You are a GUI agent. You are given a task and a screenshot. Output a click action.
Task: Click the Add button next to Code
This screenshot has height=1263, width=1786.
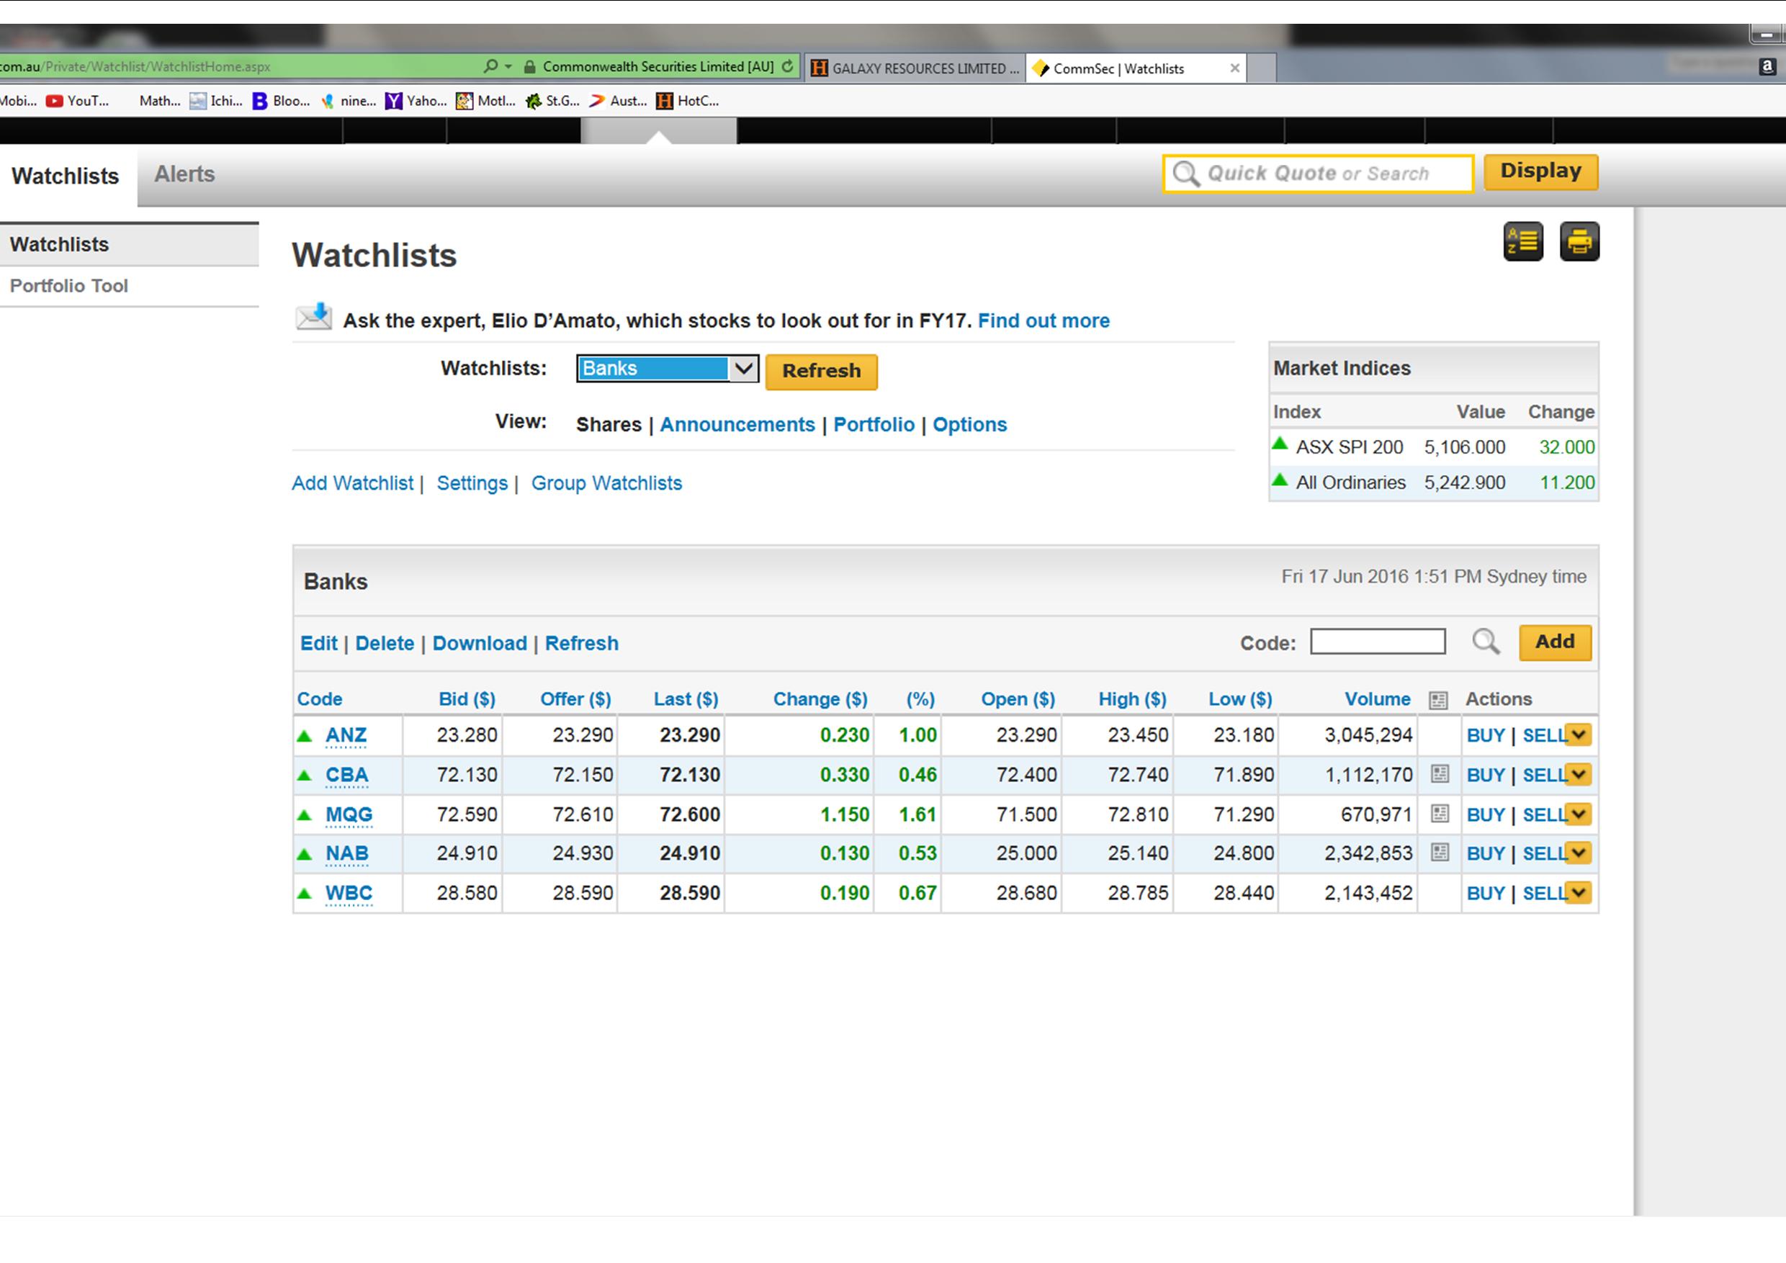(1554, 642)
